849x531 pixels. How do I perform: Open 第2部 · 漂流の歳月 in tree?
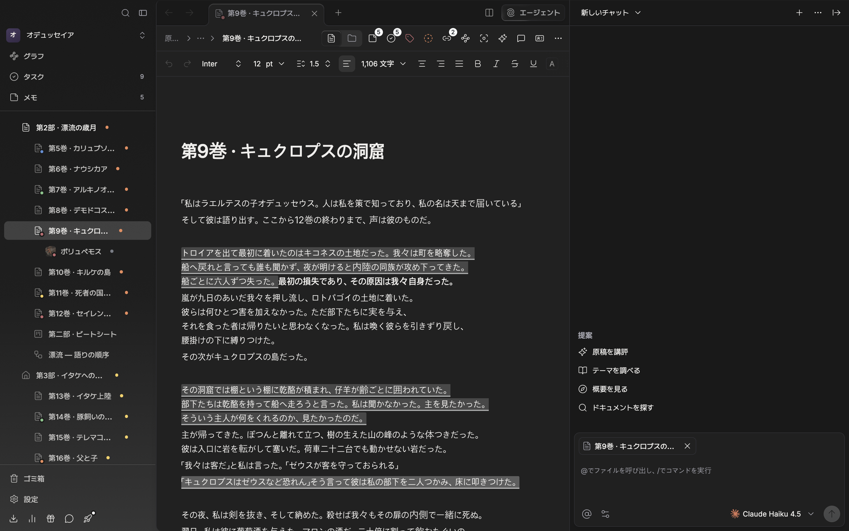click(x=78, y=127)
